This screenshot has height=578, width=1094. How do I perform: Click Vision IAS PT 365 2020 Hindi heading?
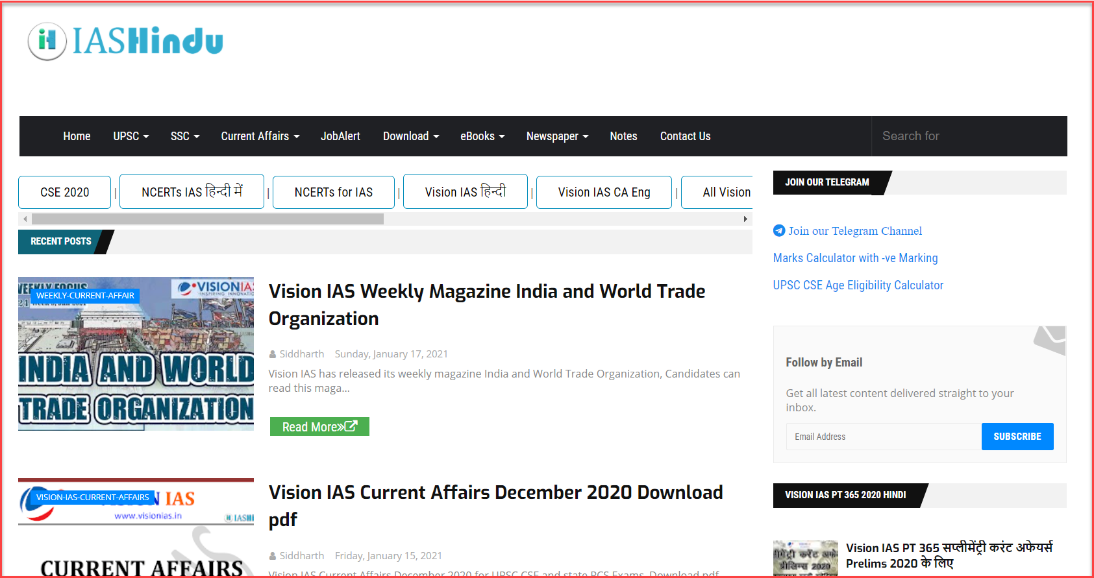pyautogui.click(x=845, y=495)
